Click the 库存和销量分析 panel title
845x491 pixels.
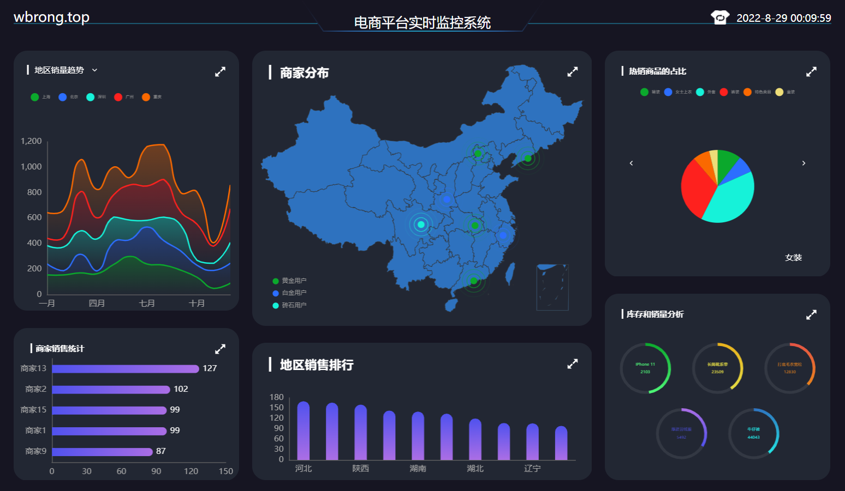pos(654,314)
